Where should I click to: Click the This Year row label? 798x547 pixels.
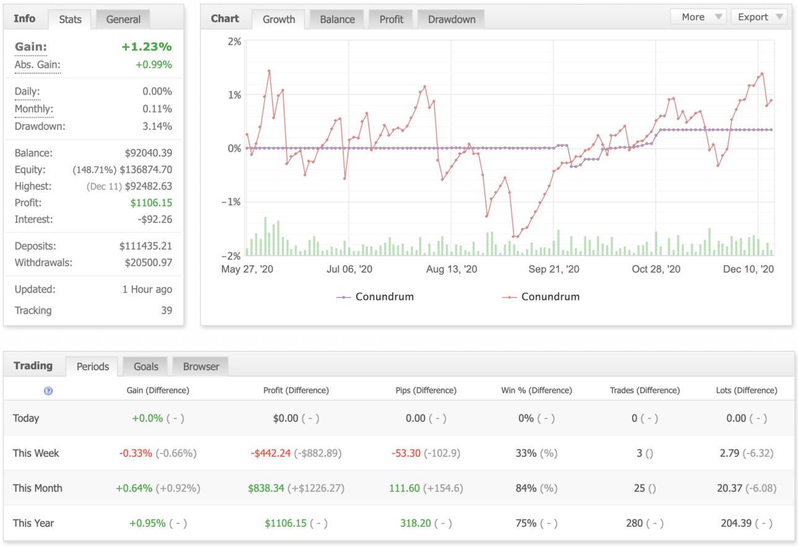tap(33, 523)
